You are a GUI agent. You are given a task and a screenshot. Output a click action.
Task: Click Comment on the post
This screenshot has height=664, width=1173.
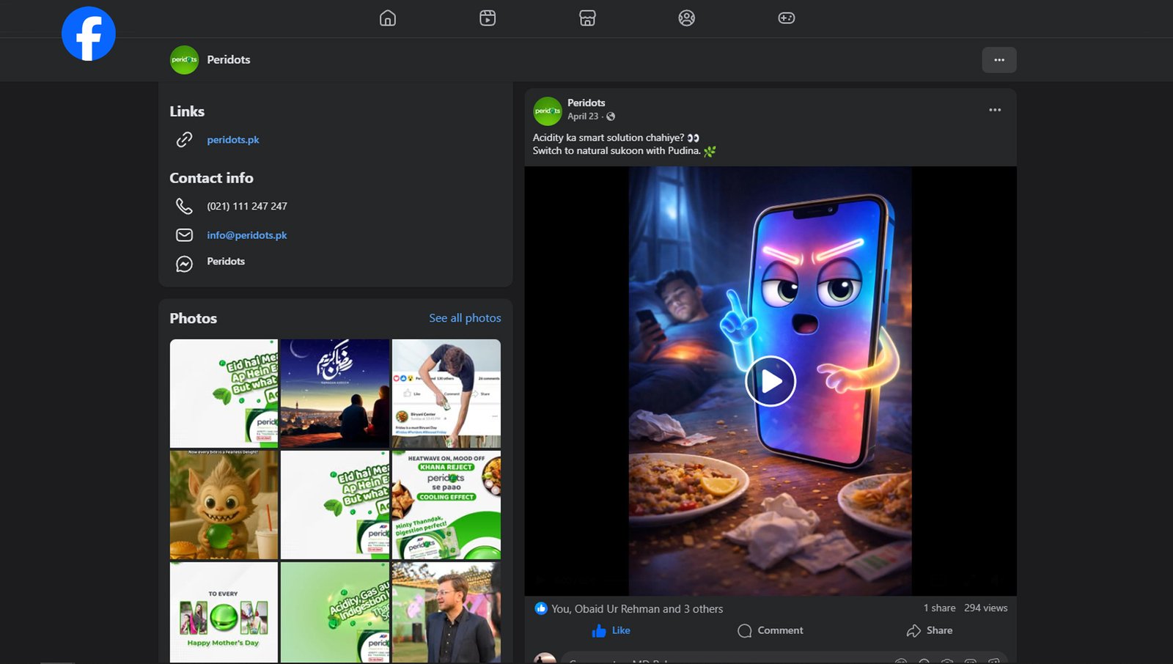coord(771,630)
